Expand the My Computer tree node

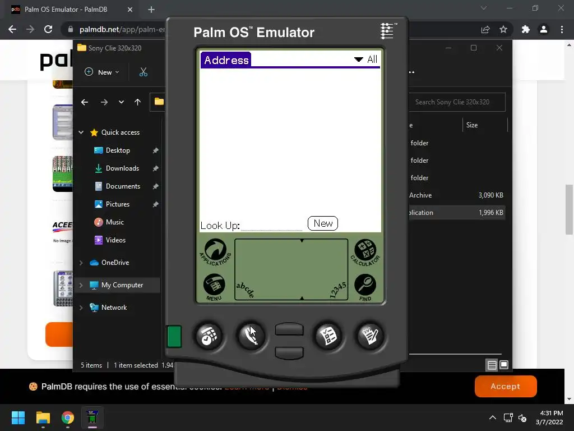click(x=81, y=285)
